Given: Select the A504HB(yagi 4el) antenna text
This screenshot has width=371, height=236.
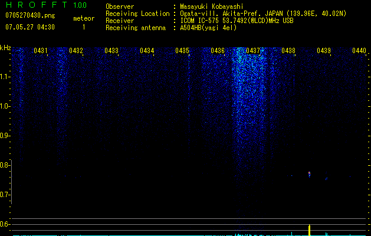Looking at the screenshot, I should [x=208, y=28].
